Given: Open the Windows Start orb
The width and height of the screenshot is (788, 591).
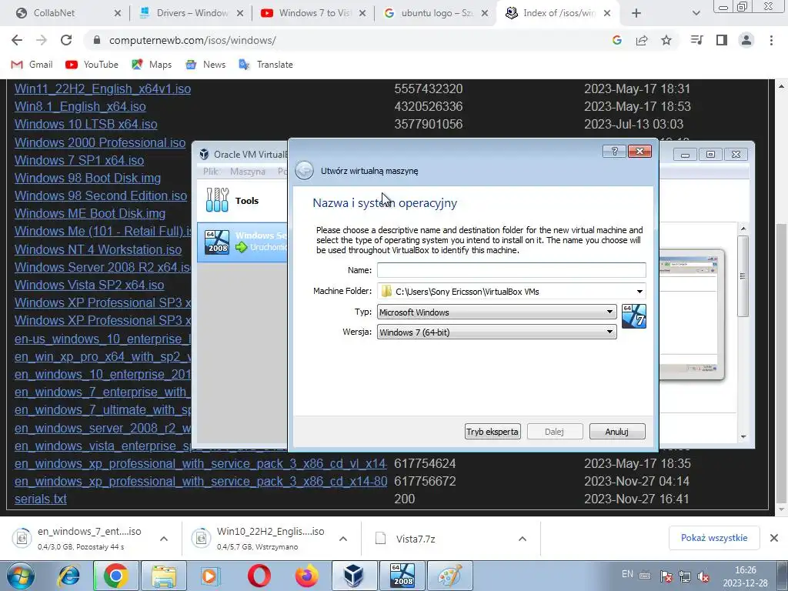Looking at the screenshot, I should (x=20, y=576).
